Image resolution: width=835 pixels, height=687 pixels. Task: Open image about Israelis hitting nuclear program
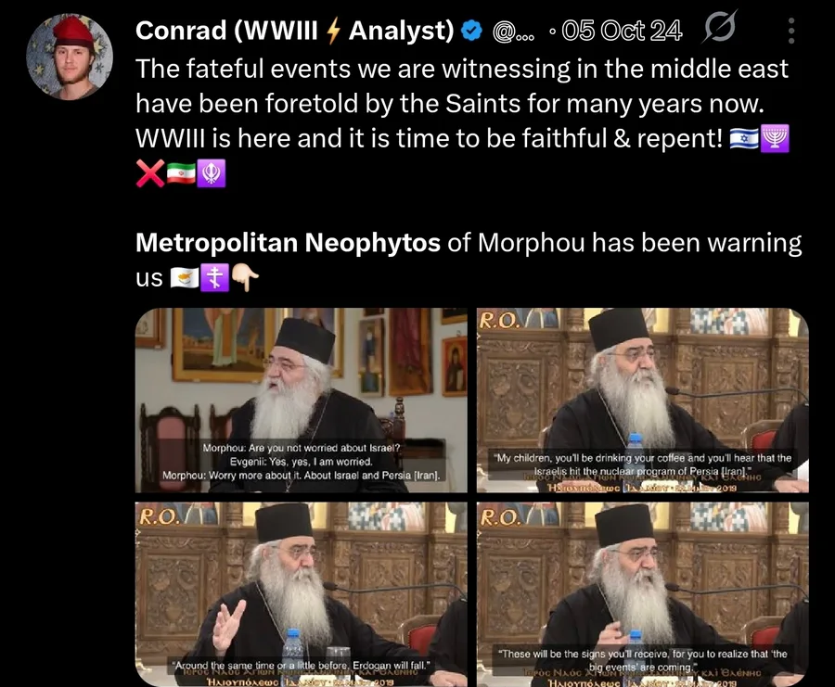click(643, 401)
